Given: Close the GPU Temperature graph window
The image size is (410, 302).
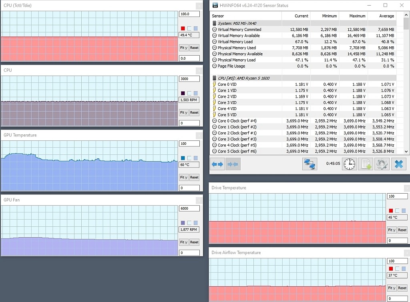Looking at the screenshot, I should (x=199, y=135).
